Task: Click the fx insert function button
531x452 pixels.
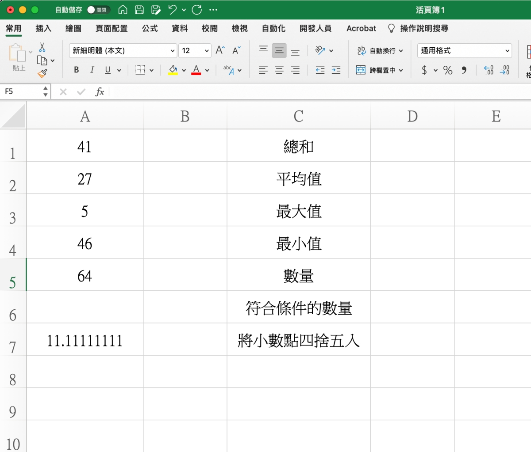Action: [100, 91]
